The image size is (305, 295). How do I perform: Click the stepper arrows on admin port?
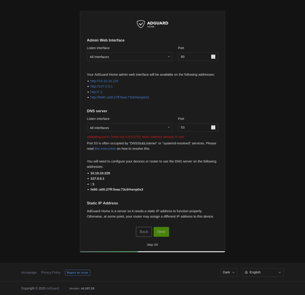point(213,57)
